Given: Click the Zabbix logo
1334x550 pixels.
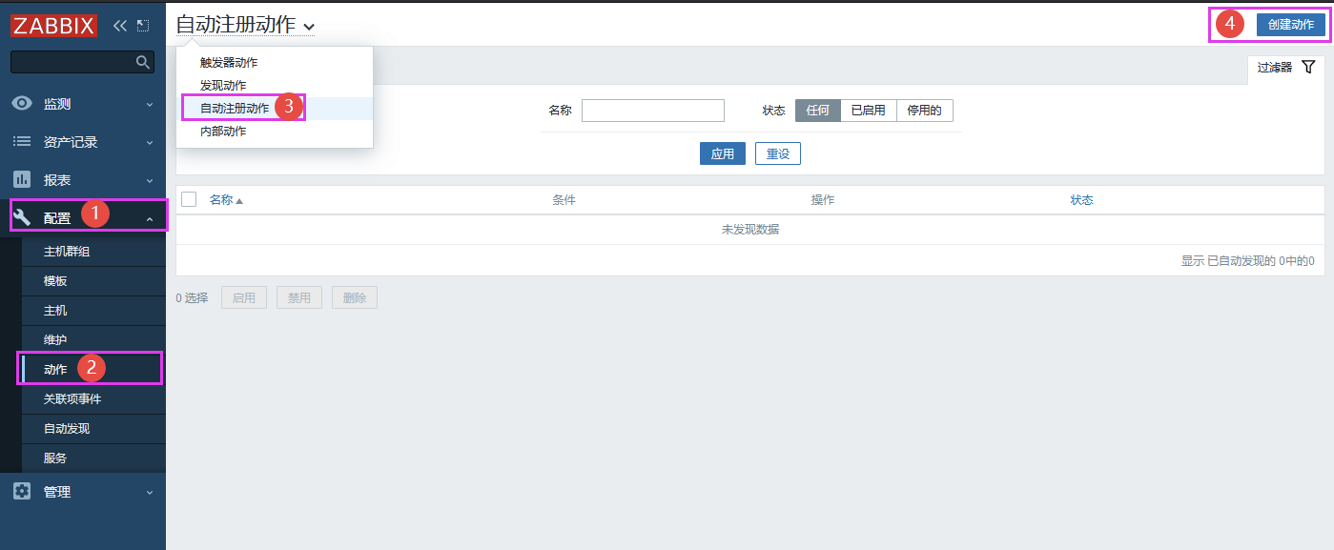Looking at the screenshot, I should 53,26.
